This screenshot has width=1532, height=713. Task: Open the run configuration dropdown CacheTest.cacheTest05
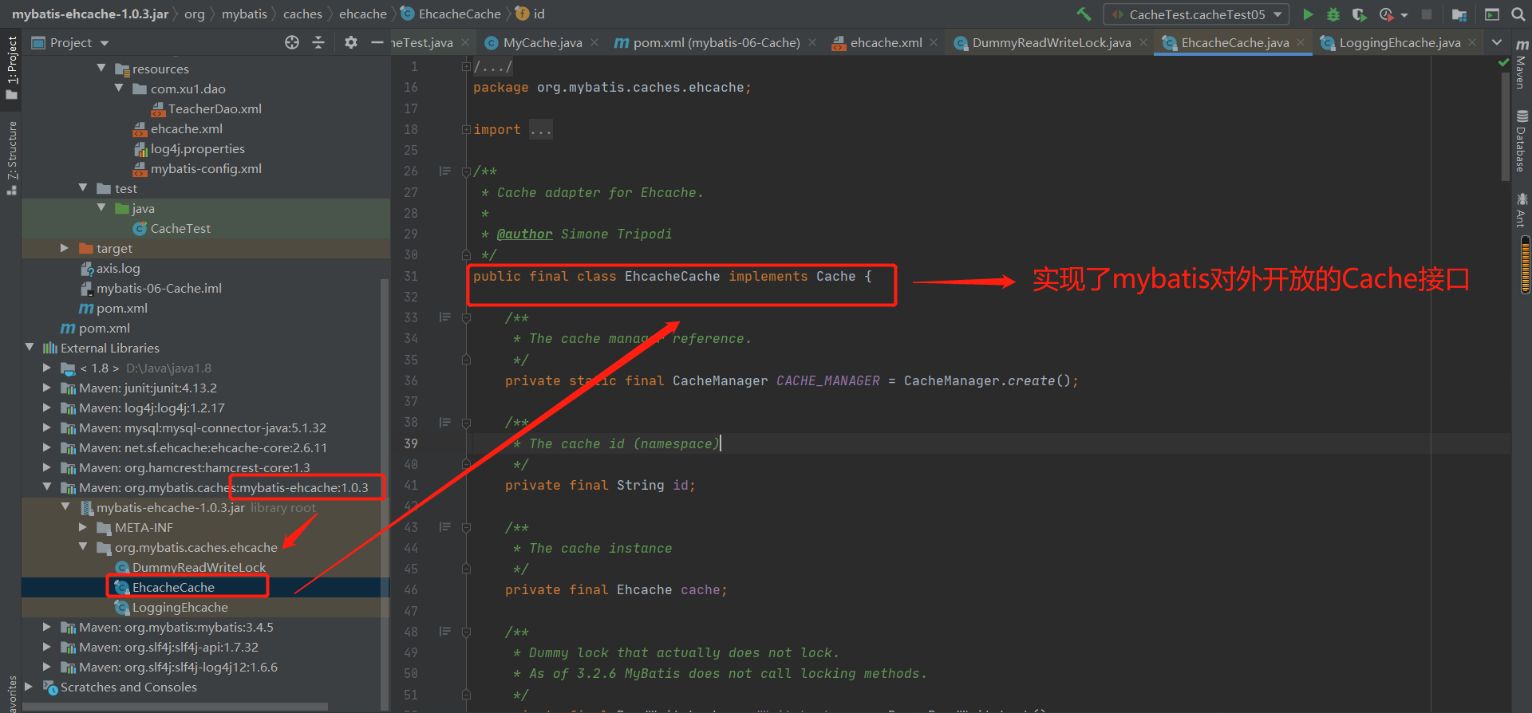point(1196,14)
